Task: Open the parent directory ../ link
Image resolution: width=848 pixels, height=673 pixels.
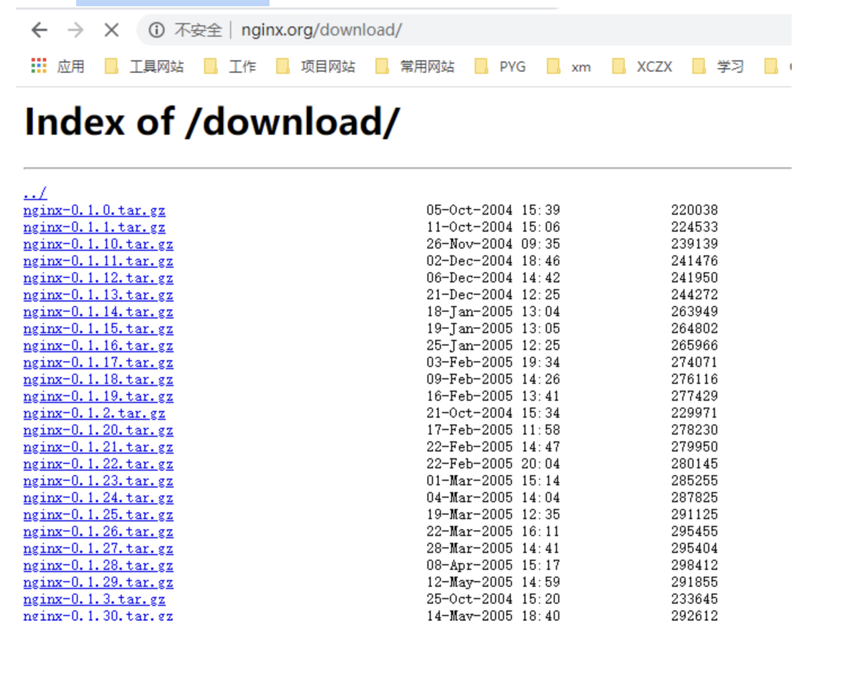Action: pos(35,193)
